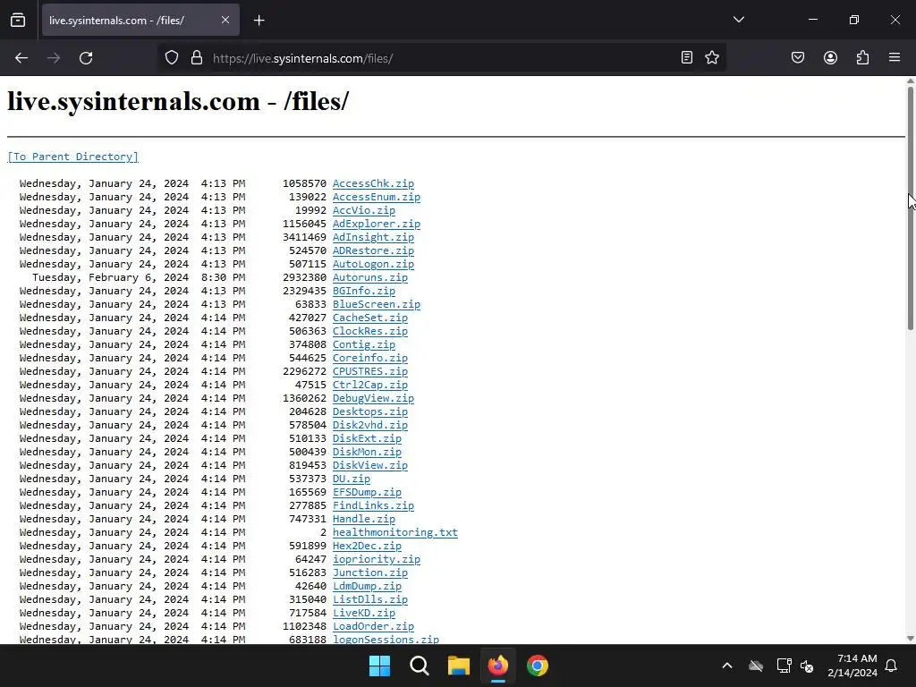
Task: Click the Firefox taskbar icon
Action: [x=497, y=666]
